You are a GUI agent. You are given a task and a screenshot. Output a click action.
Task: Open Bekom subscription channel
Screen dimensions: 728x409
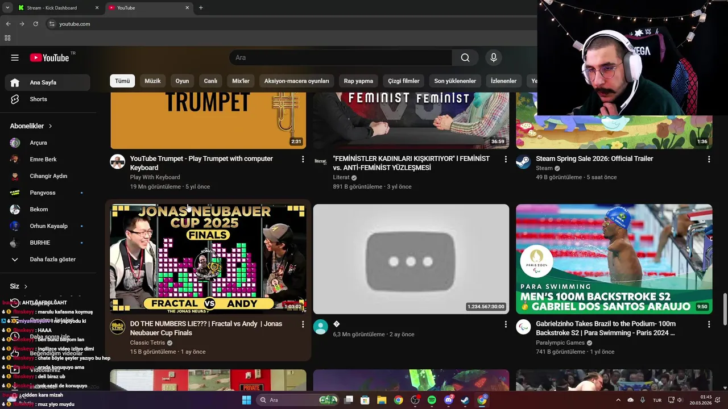click(48, 209)
